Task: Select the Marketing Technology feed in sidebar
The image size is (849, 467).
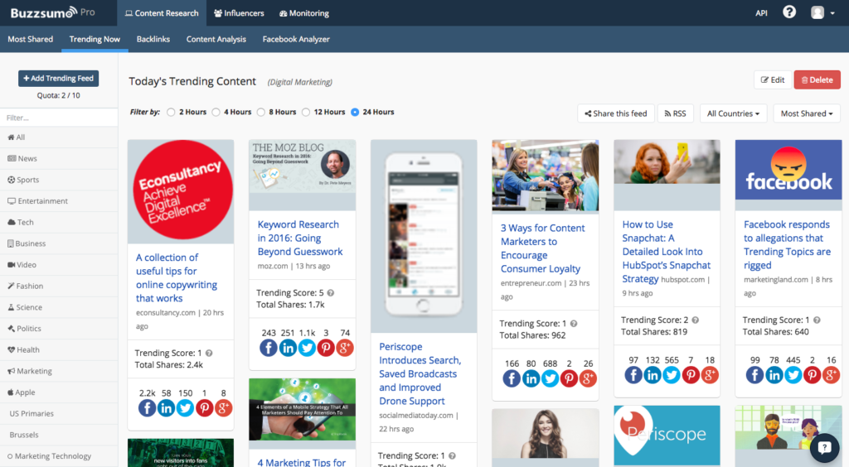Action: (59, 456)
